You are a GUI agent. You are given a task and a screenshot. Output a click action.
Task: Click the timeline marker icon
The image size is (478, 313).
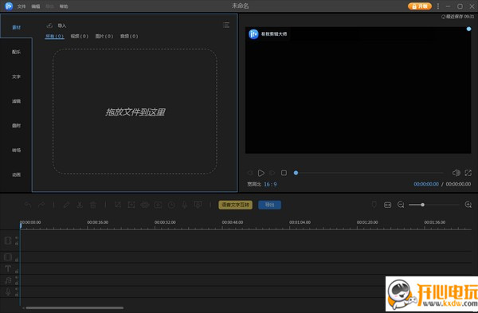(374, 205)
